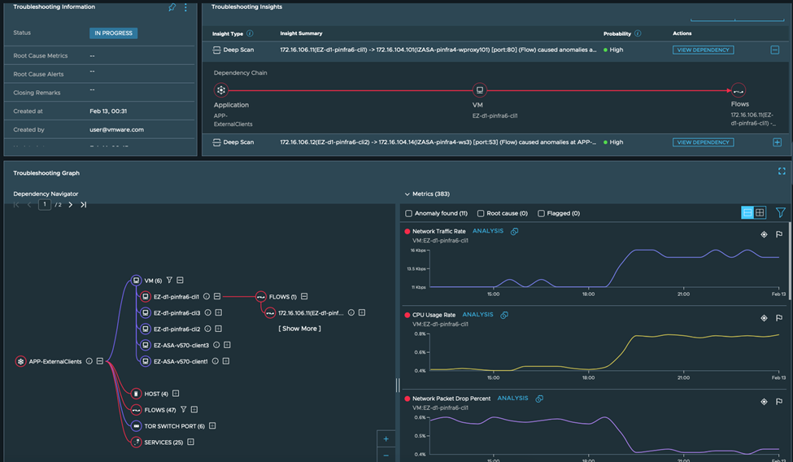Enable the Anomaly found checkbox
Viewport: 793px width, 462px height.
click(x=409, y=214)
